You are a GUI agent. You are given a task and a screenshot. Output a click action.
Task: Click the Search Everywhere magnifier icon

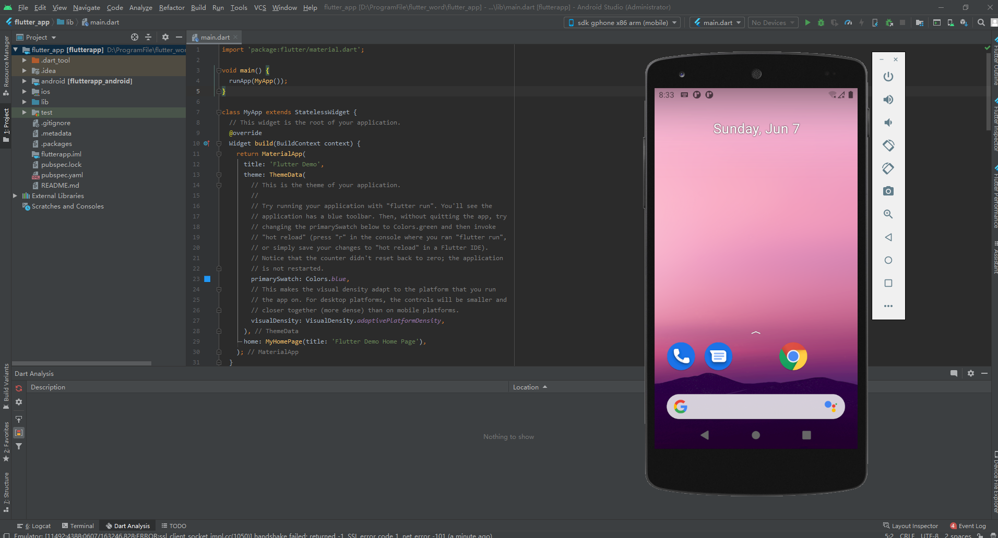click(x=981, y=22)
